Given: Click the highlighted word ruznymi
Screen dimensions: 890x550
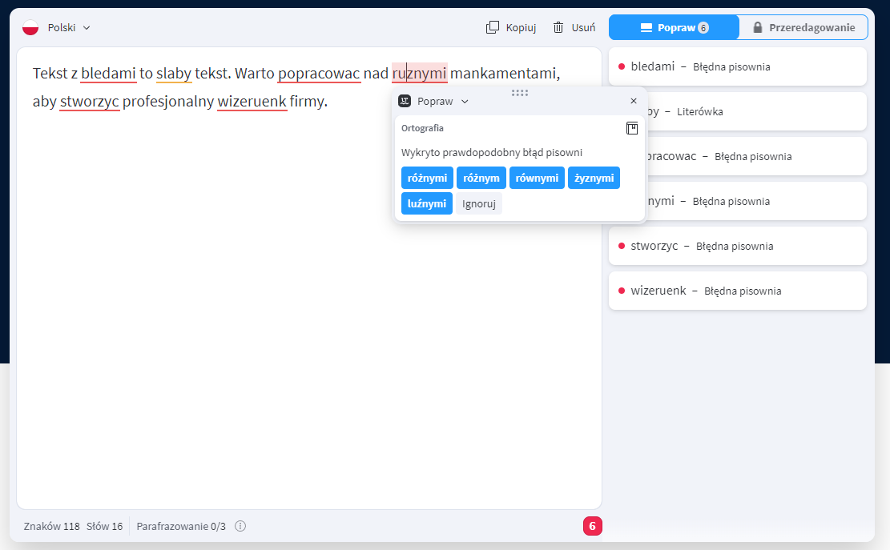Looking at the screenshot, I should (420, 73).
